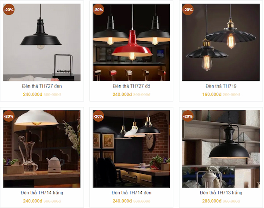This screenshot has height=208, width=264.
Task: Click the 160.000đ price of TH719
Action: click(x=212, y=95)
